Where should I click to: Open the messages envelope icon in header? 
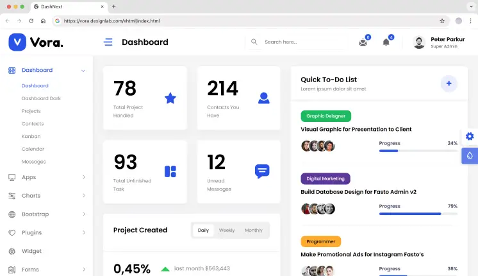[x=363, y=42]
